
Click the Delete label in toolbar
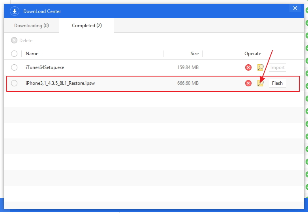click(26, 41)
